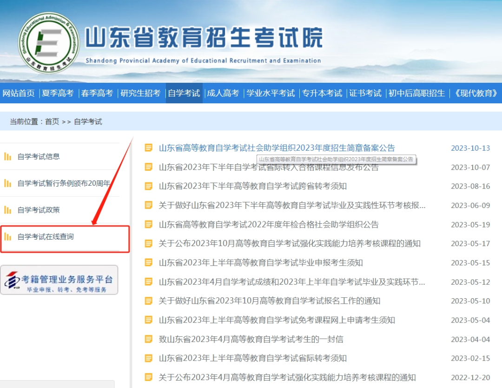Open the 《现代教育》 navigation item
502x388 pixels.
point(476,93)
